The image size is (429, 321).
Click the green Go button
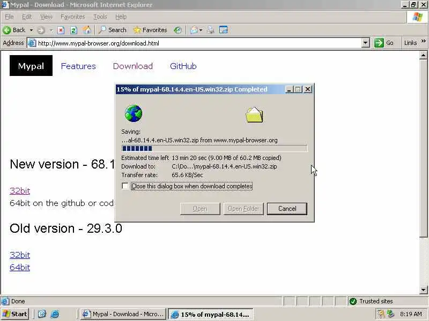(x=384, y=43)
